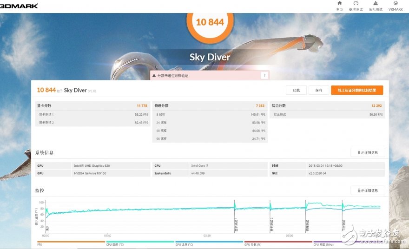Screen dimensions: 409x249
Task: Click the warning triangle in validation banner
Action: (x=154, y=75)
